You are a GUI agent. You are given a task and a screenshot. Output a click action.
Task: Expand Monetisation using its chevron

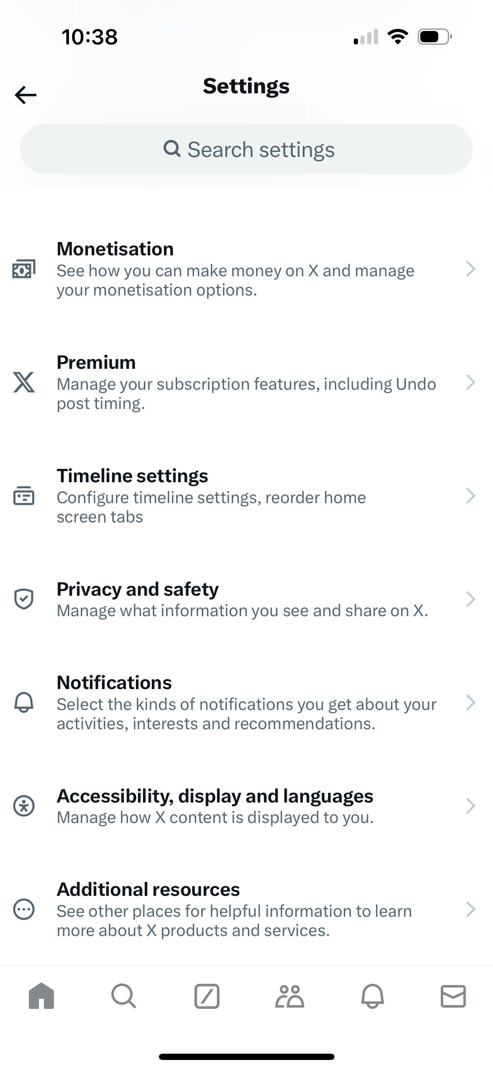pos(470,269)
